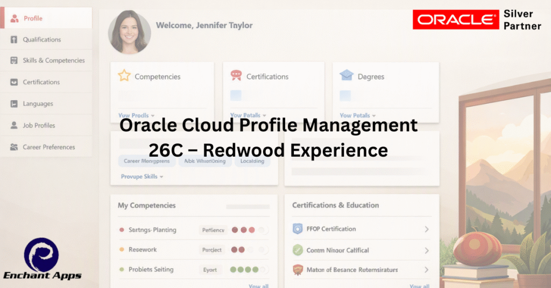551x288 pixels.
Task: Click the Eyort level tag
Action: (210, 270)
